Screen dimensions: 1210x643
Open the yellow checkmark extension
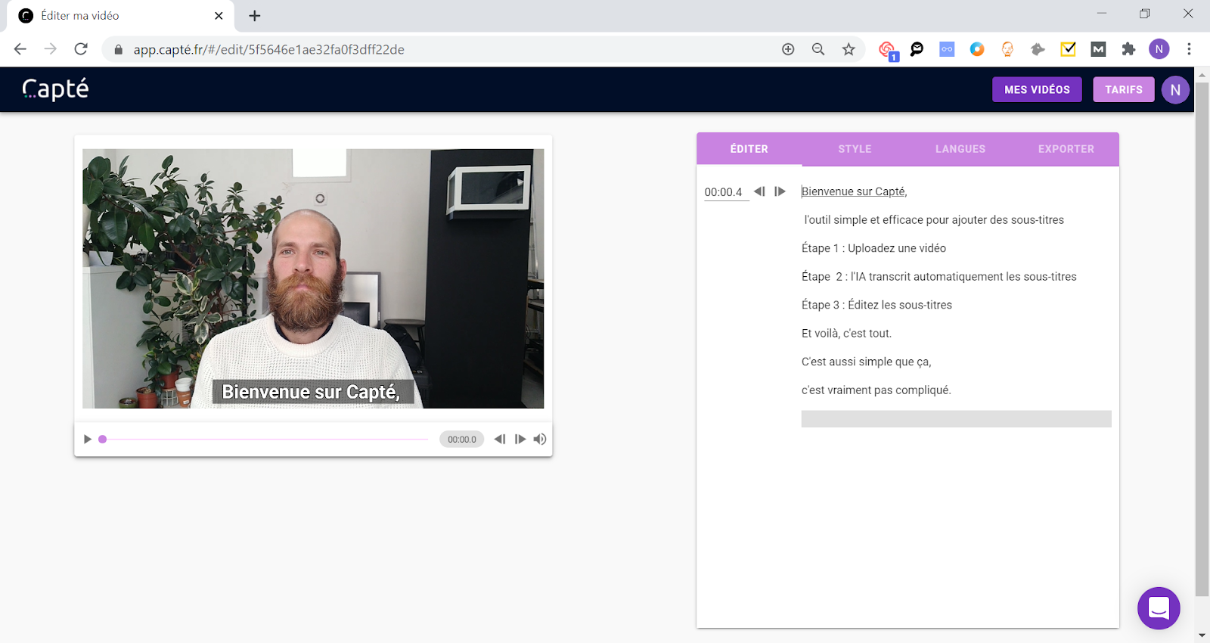point(1068,49)
